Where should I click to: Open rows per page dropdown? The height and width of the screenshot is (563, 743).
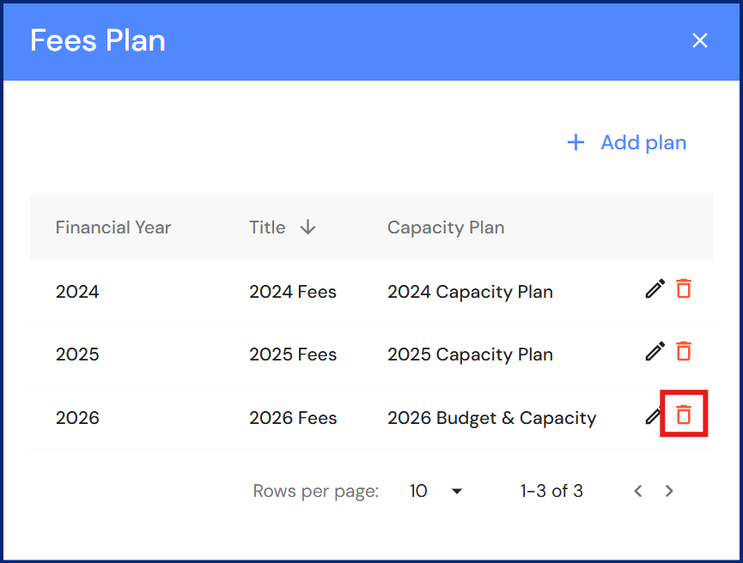pyautogui.click(x=456, y=491)
